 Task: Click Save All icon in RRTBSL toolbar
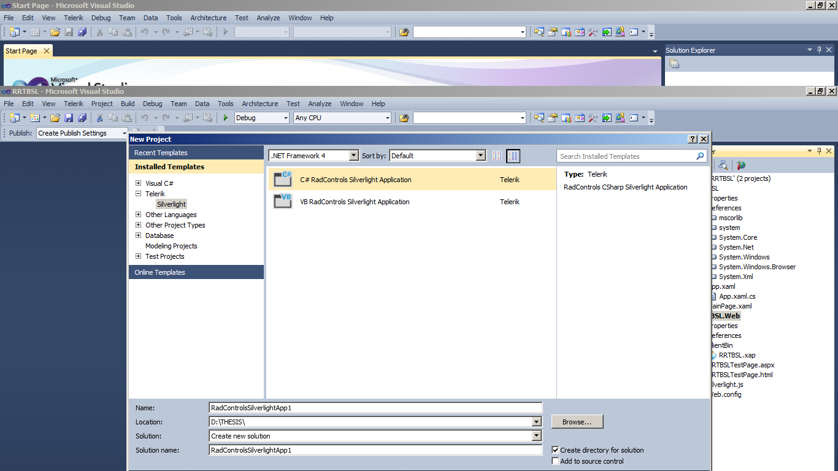tap(82, 118)
